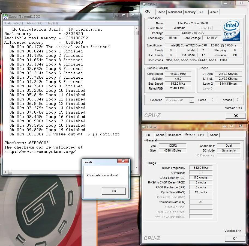Click the FSB:DRAM value 1:1
249x246 pixels.
pyautogui.click(x=201, y=173)
